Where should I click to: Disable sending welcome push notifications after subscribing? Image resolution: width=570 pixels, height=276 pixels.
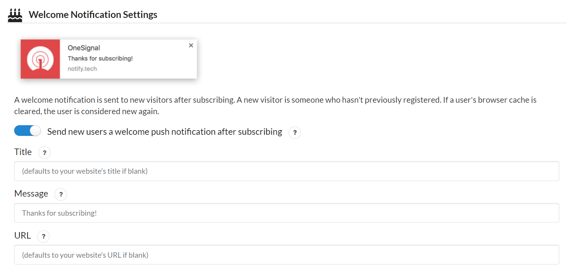27,131
